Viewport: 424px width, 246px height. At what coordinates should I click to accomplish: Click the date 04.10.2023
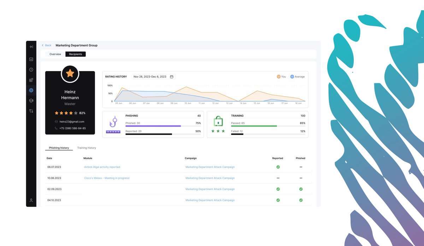(x=54, y=200)
